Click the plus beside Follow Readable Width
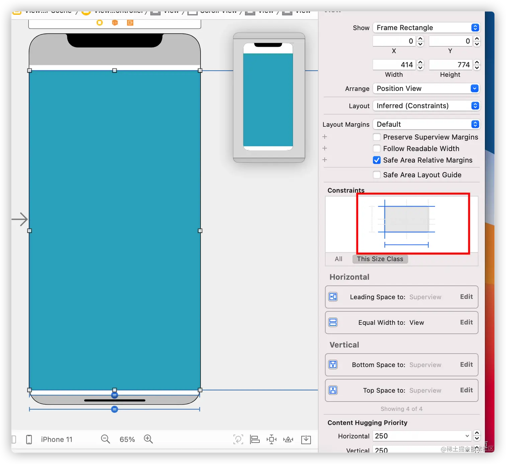Viewport: 506px width, 464px height. click(325, 148)
